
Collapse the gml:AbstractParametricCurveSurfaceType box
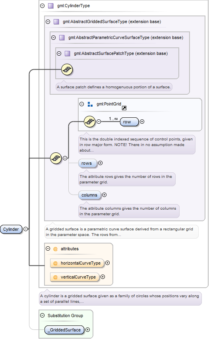(x=54, y=38)
